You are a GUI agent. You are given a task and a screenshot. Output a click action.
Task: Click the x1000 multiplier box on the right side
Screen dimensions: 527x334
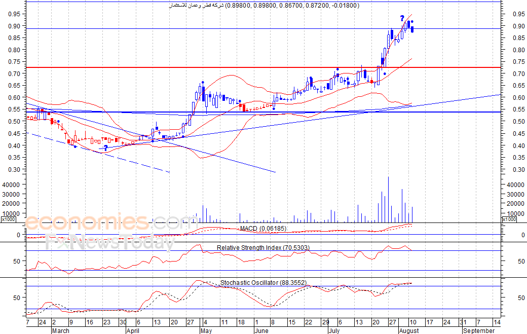point(509,219)
